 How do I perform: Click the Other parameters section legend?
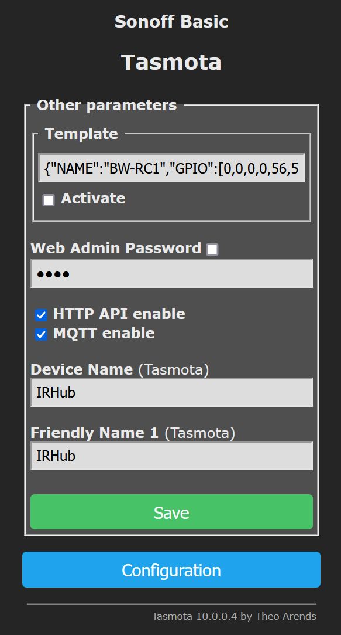[106, 106]
